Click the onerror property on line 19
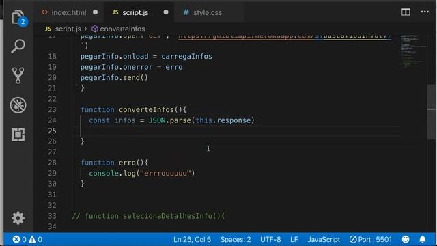Screen dimensions: 437x246 click(x=138, y=67)
